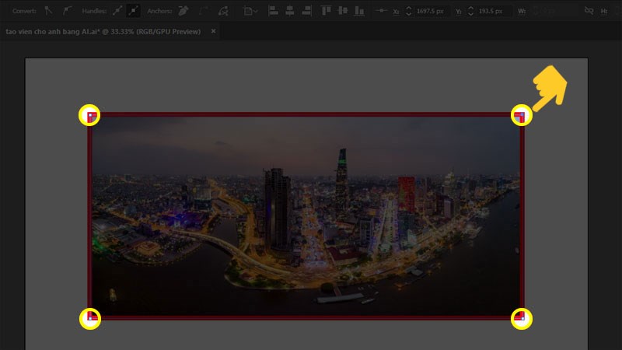Screen dimensions: 622x350
Task: Hide handles for multiple selected anchors
Action: pos(134,11)
